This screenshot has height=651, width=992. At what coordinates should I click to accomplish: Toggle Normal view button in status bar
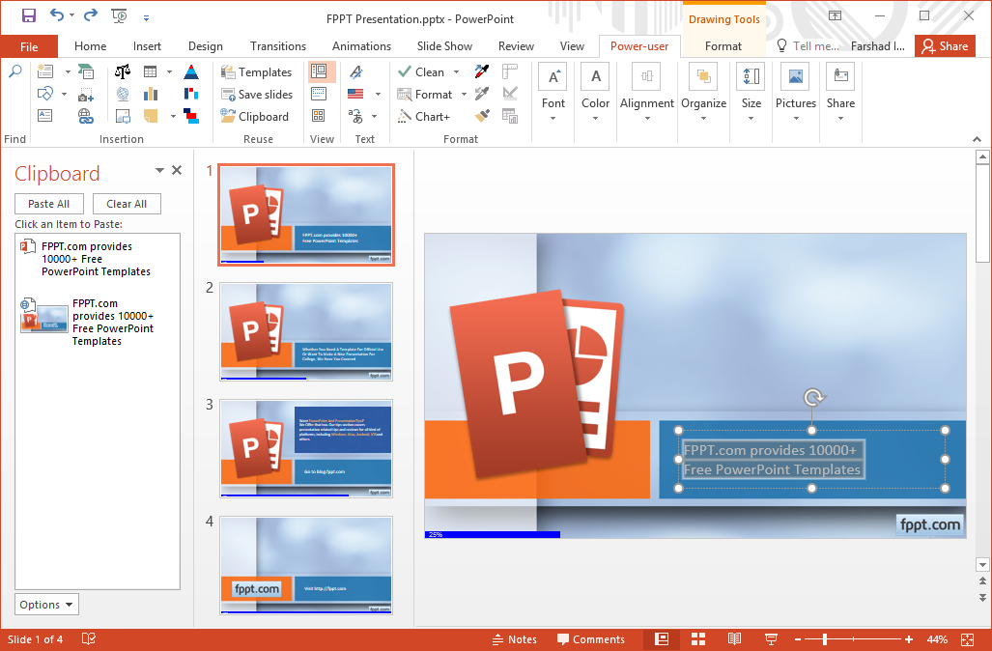pos(662,639)
